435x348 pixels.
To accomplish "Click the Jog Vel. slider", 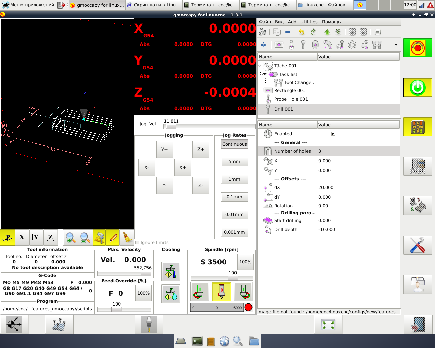I will [209, 126].
